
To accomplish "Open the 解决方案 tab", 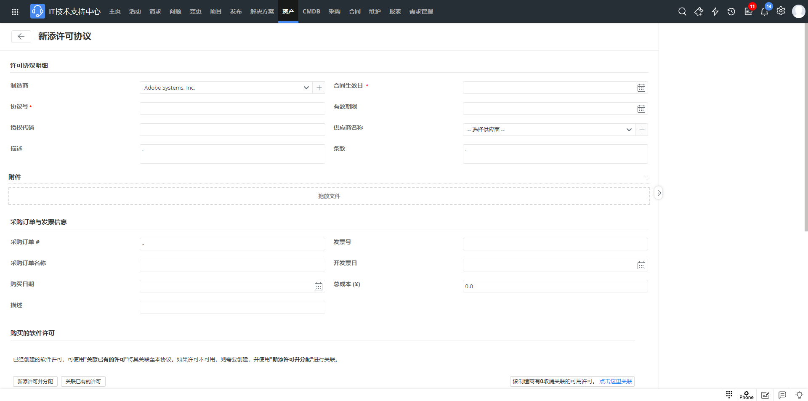I will click(262, 11).
